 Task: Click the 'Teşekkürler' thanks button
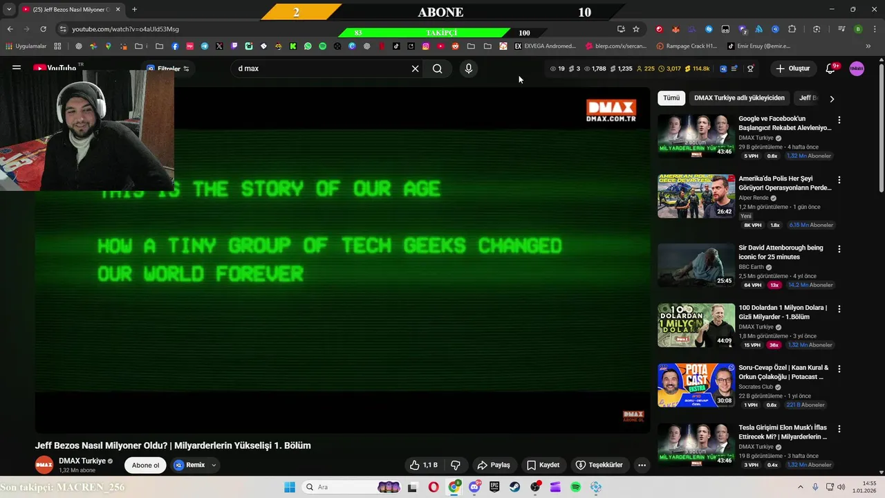click(599, 465)
